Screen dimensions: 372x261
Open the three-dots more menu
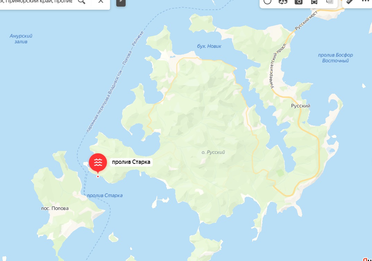point(366,1)
